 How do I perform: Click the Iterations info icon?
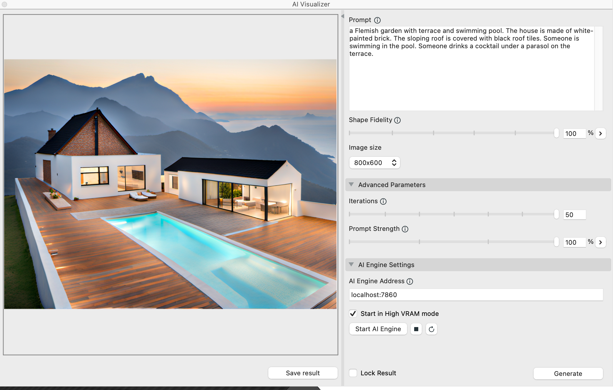coord(383,201)
